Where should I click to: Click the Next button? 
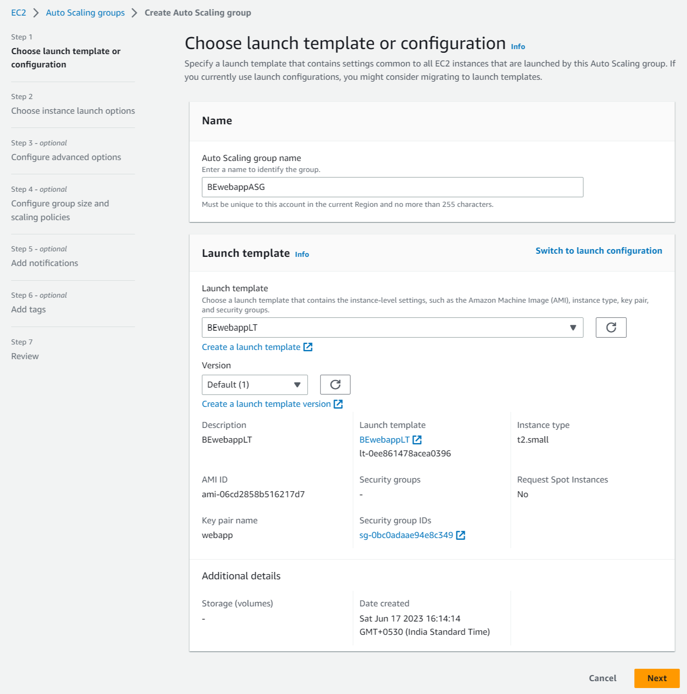click(657, 678)
